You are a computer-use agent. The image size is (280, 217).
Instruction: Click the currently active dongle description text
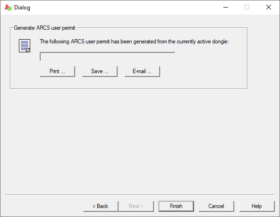tap(134, 42)
